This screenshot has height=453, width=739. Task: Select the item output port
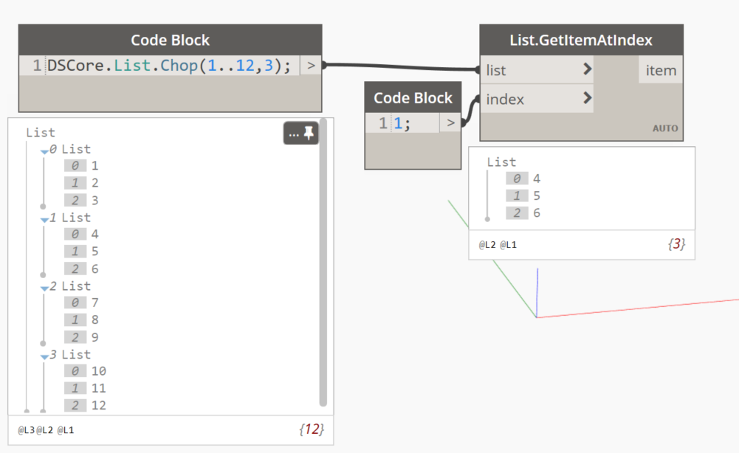click(660, 70)
